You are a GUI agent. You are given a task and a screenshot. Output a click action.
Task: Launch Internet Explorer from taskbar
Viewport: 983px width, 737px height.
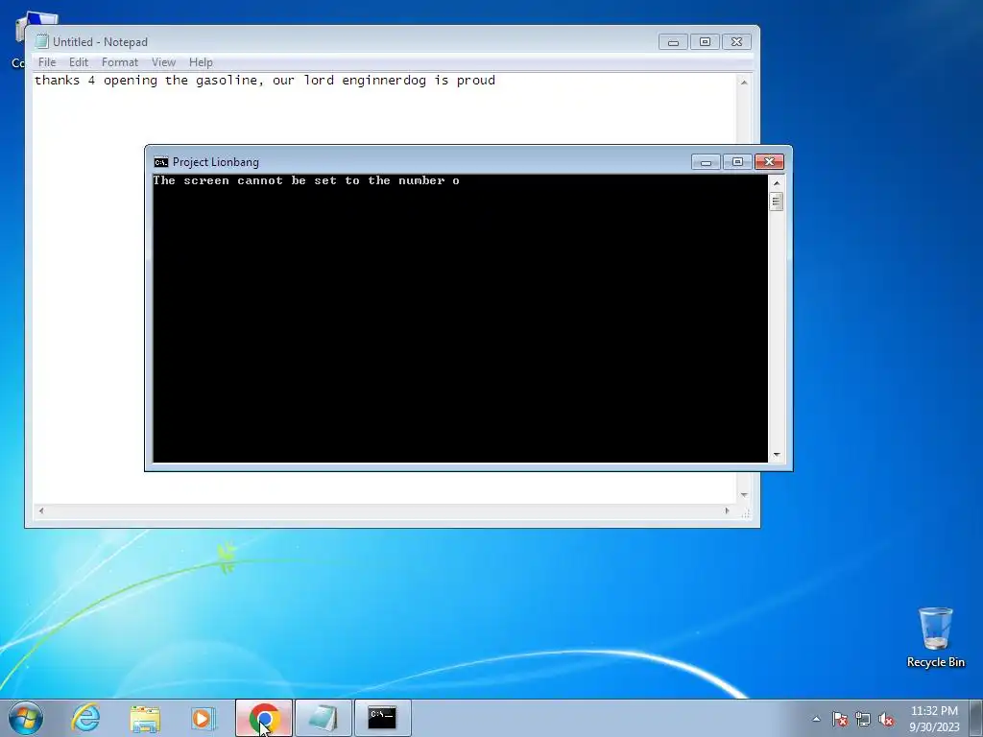coord(85,718)
